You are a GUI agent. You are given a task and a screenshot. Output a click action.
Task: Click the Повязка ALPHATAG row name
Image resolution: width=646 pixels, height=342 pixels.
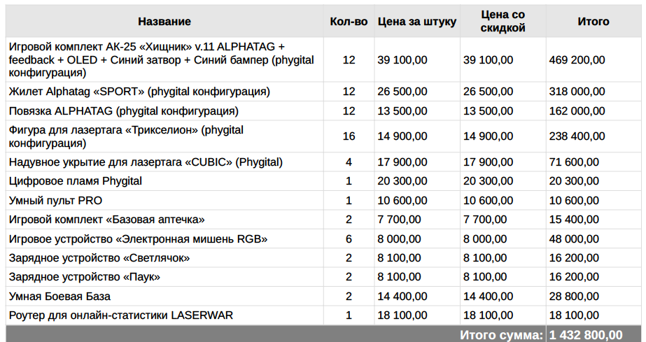pos(124,111)
